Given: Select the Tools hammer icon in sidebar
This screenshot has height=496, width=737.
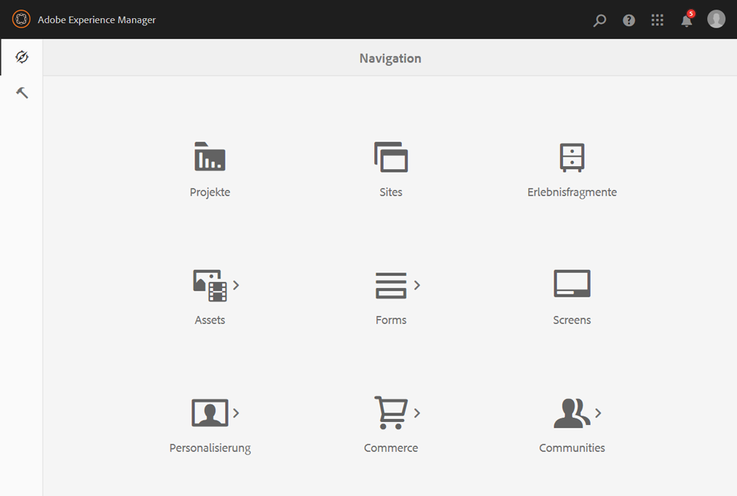Looking at the screenshot, I should 22,93.
